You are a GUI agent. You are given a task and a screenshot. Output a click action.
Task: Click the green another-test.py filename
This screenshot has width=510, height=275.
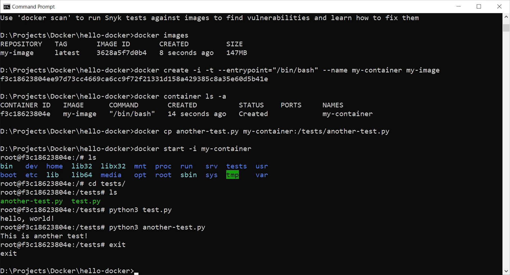31,201
